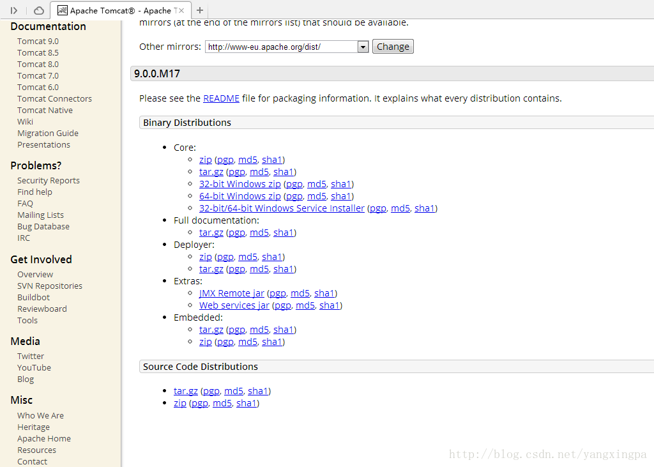Open the Twitter link under Media
The height and width of the screenshot is (467, 654).
pos(31,356)
